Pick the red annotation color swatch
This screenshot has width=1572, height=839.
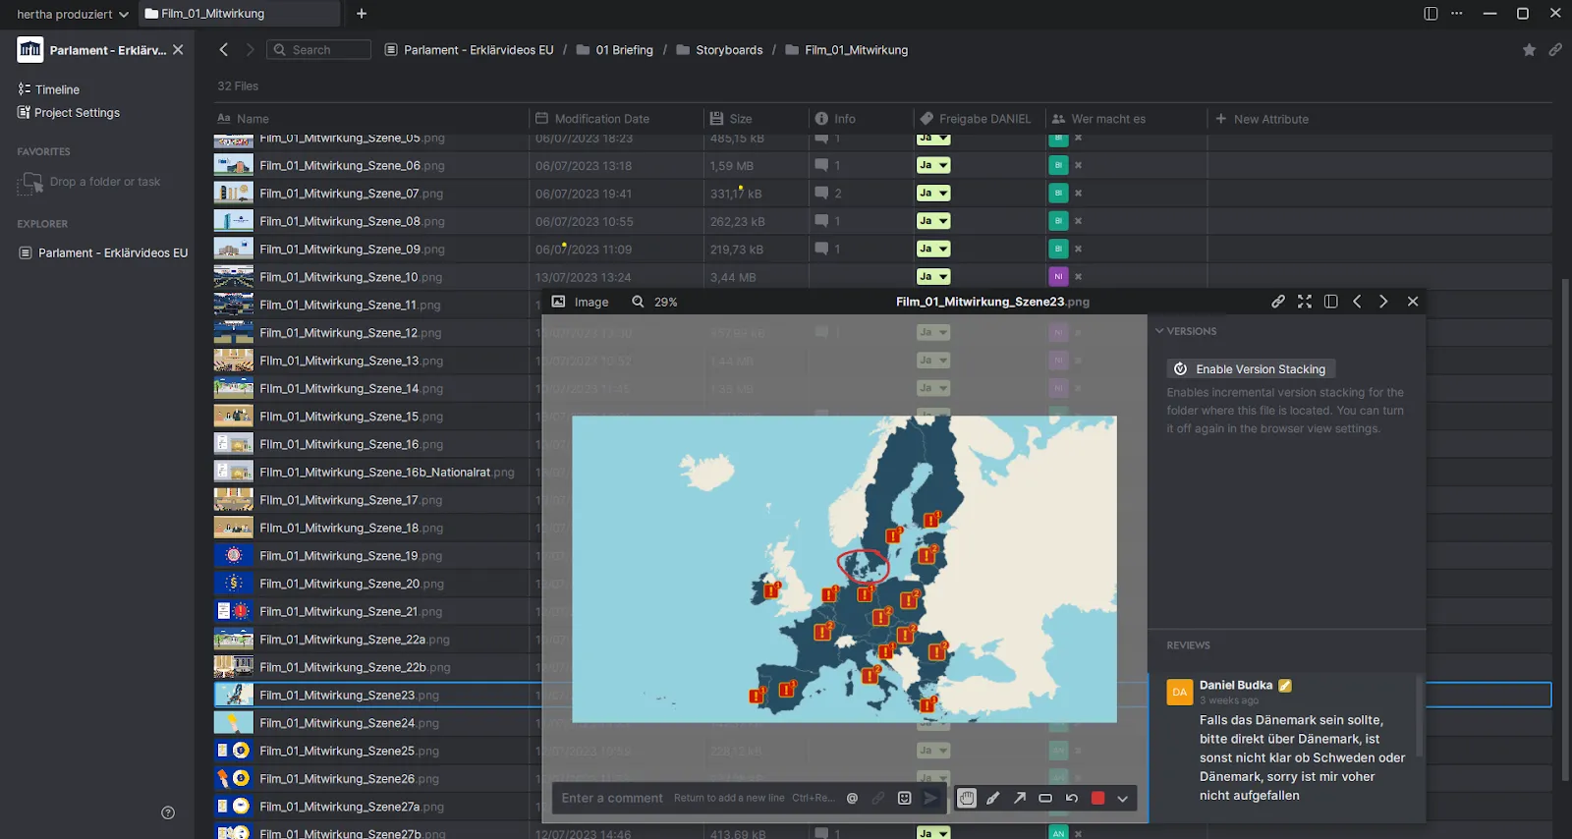pos(1098,798)
